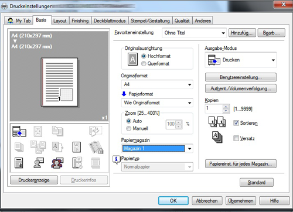Click the zoom percentage field showing 100
The width and height of the screenshot is (293, 212).
171,124
